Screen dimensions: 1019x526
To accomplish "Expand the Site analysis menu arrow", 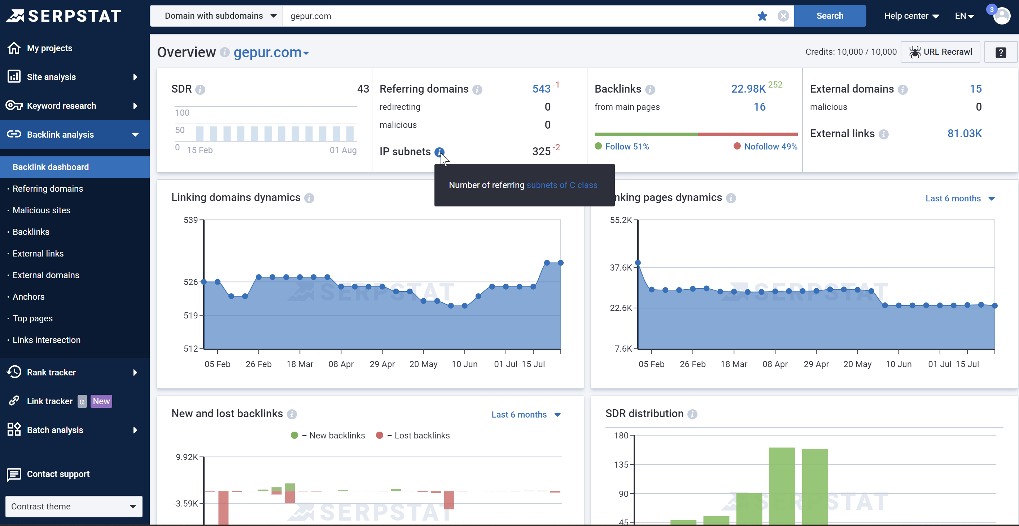I will coord(135,77).
